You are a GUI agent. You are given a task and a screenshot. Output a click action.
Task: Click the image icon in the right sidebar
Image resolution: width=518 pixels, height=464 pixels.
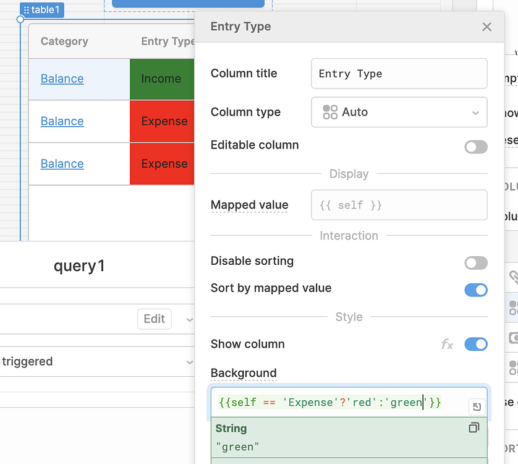pos(513,332)
